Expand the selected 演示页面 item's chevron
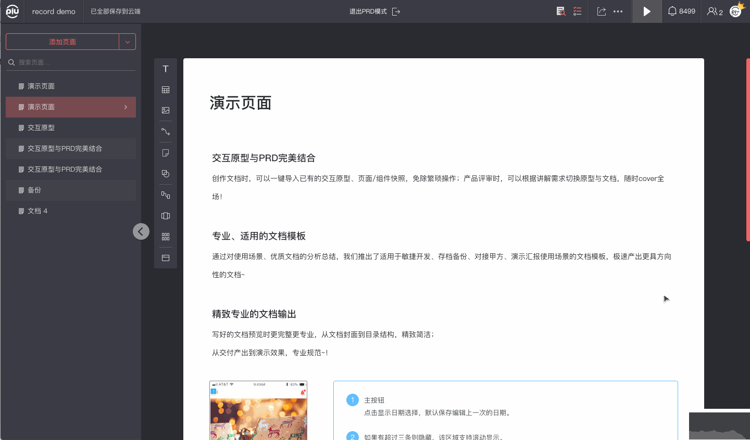This screenshot has height=440, width=750. tap(125, 107)
